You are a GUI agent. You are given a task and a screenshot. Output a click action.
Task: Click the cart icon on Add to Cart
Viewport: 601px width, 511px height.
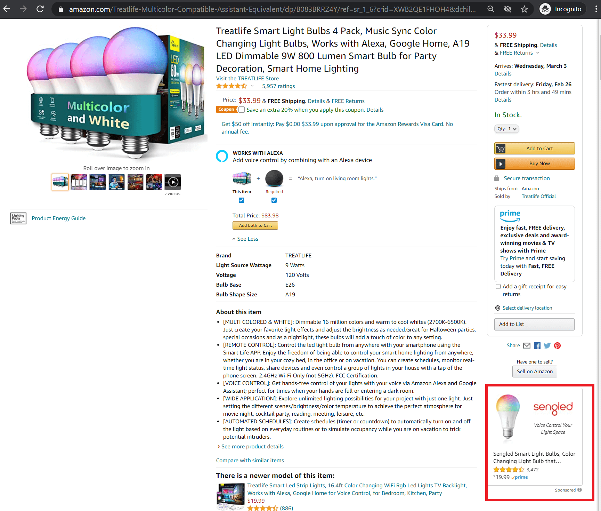pos(501,149)
